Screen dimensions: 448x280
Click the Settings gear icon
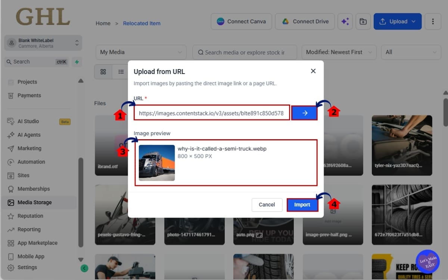11,268
